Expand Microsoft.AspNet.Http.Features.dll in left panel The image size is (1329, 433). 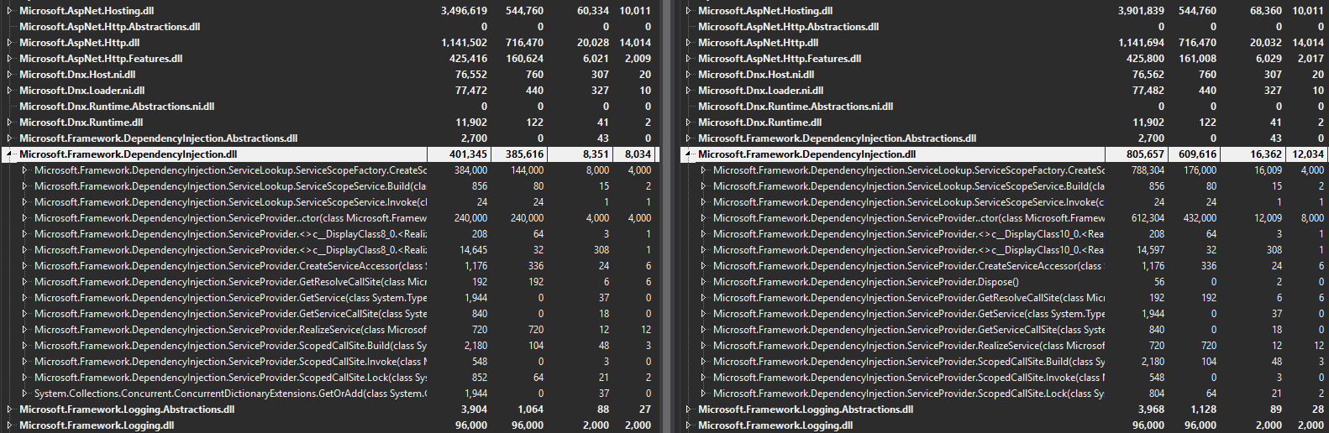pos(10,59)
